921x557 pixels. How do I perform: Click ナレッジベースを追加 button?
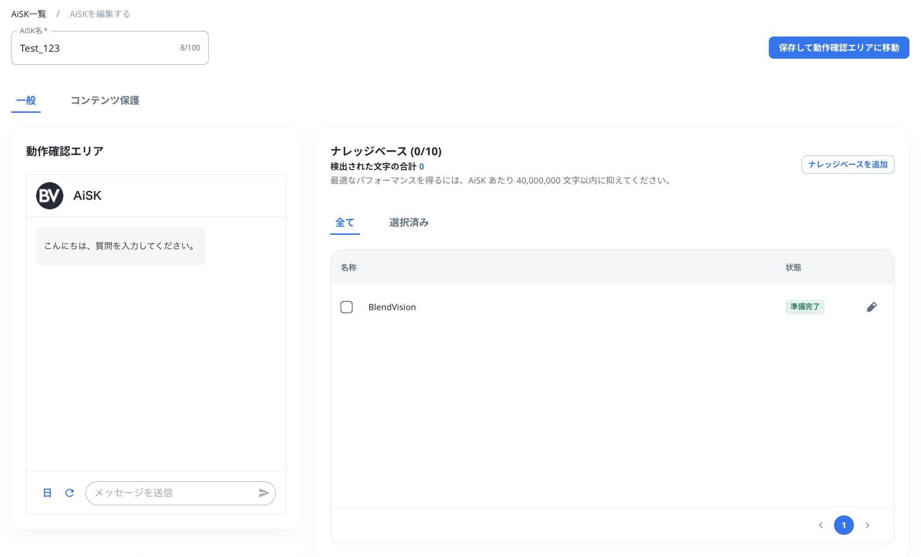pos(847,165)
